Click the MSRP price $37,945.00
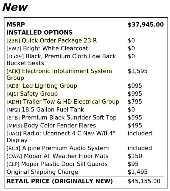Image resolution: width=170 pixels, height=191 pixels. (146, 25)
